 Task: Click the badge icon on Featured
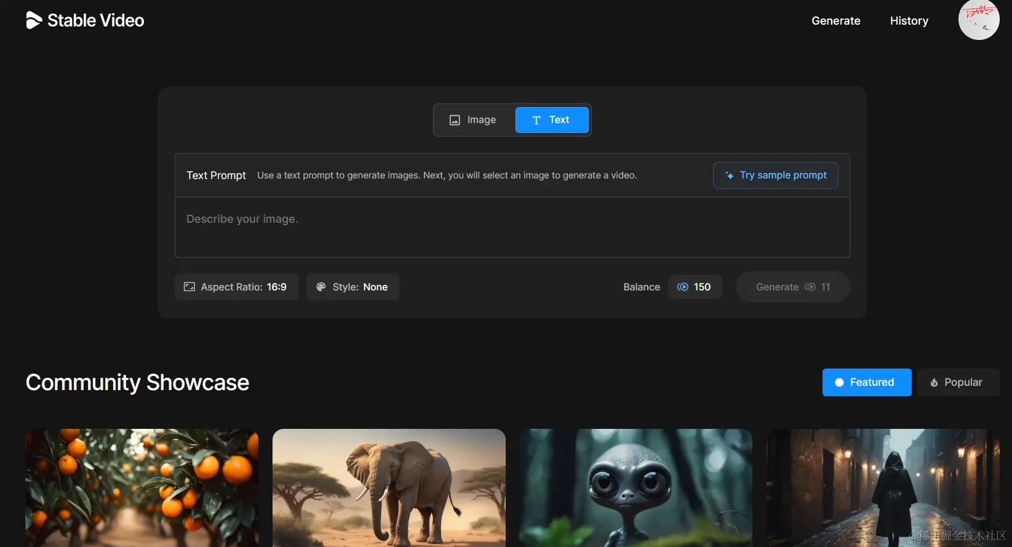click(x=839, y=383)
